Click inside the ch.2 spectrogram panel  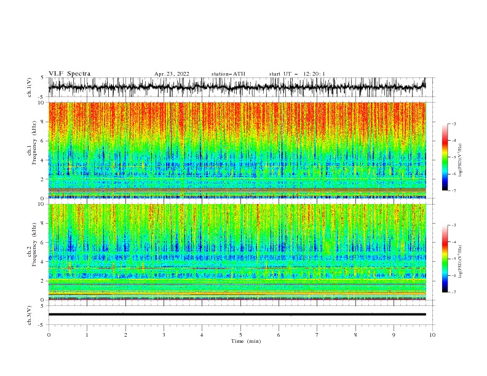pyautogui.click(x=237, y=252)
